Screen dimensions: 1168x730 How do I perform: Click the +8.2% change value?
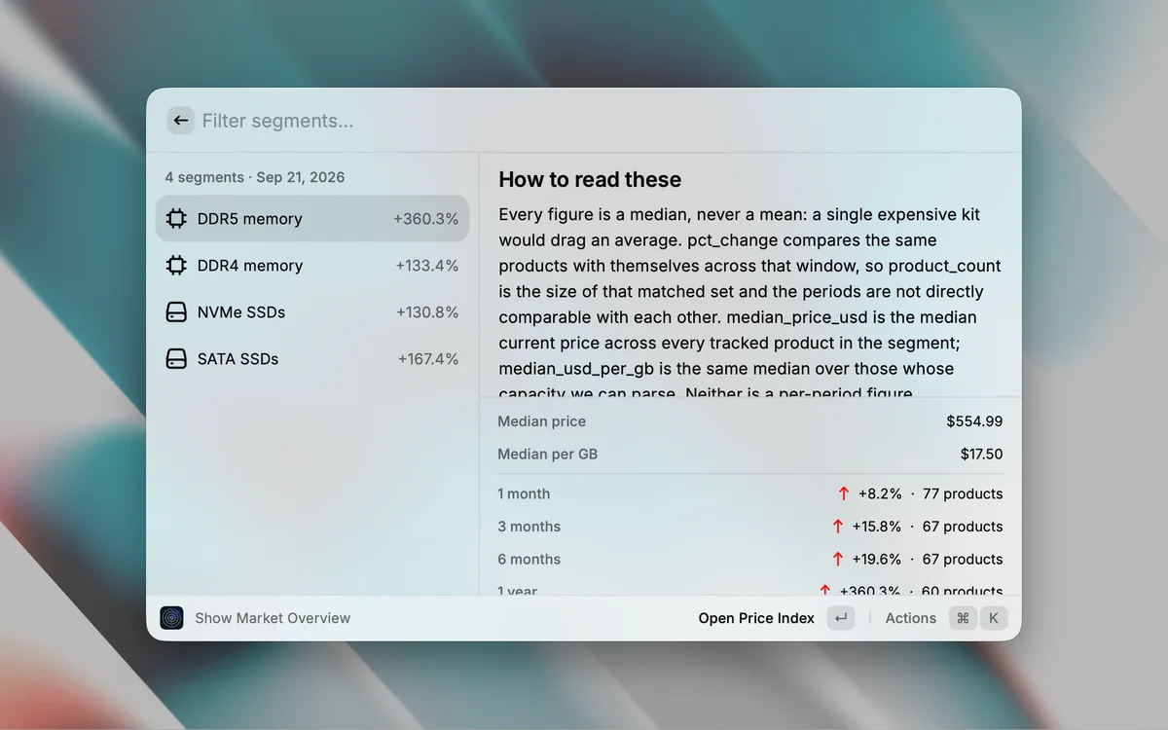[880, 493]
